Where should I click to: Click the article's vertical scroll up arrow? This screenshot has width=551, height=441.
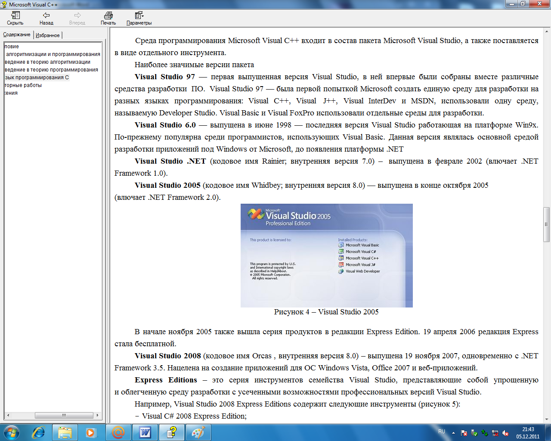point(547,32)
